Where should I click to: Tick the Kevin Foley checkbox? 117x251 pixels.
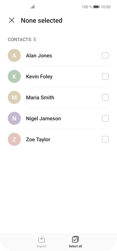[105, 77]
